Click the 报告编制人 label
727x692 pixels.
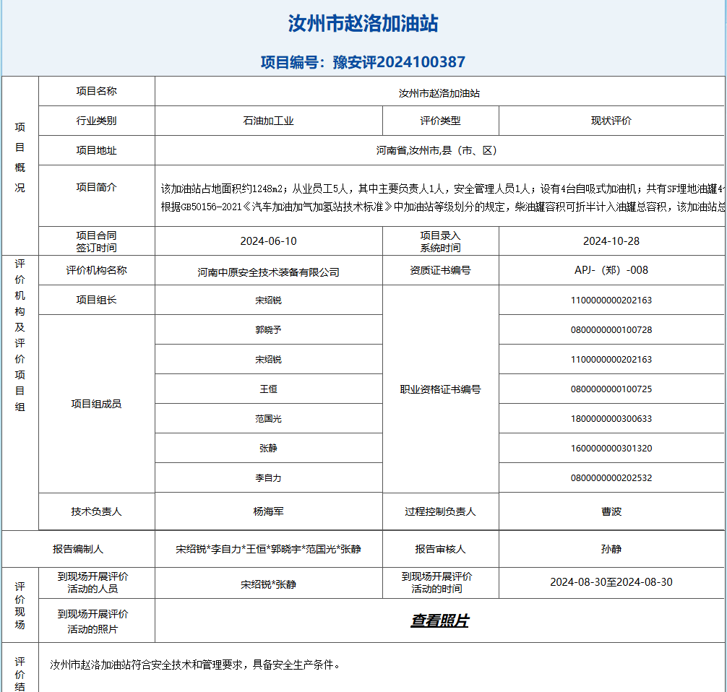(x=78, y=549)
